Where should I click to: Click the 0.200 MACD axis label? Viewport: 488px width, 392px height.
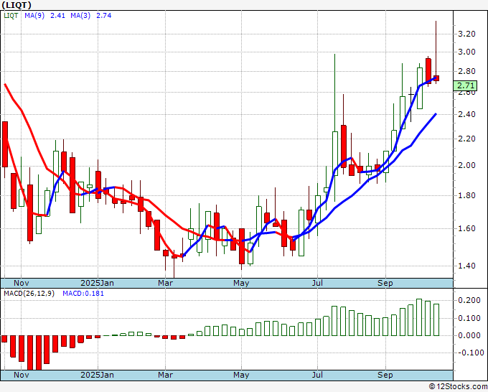click(469, 300)
